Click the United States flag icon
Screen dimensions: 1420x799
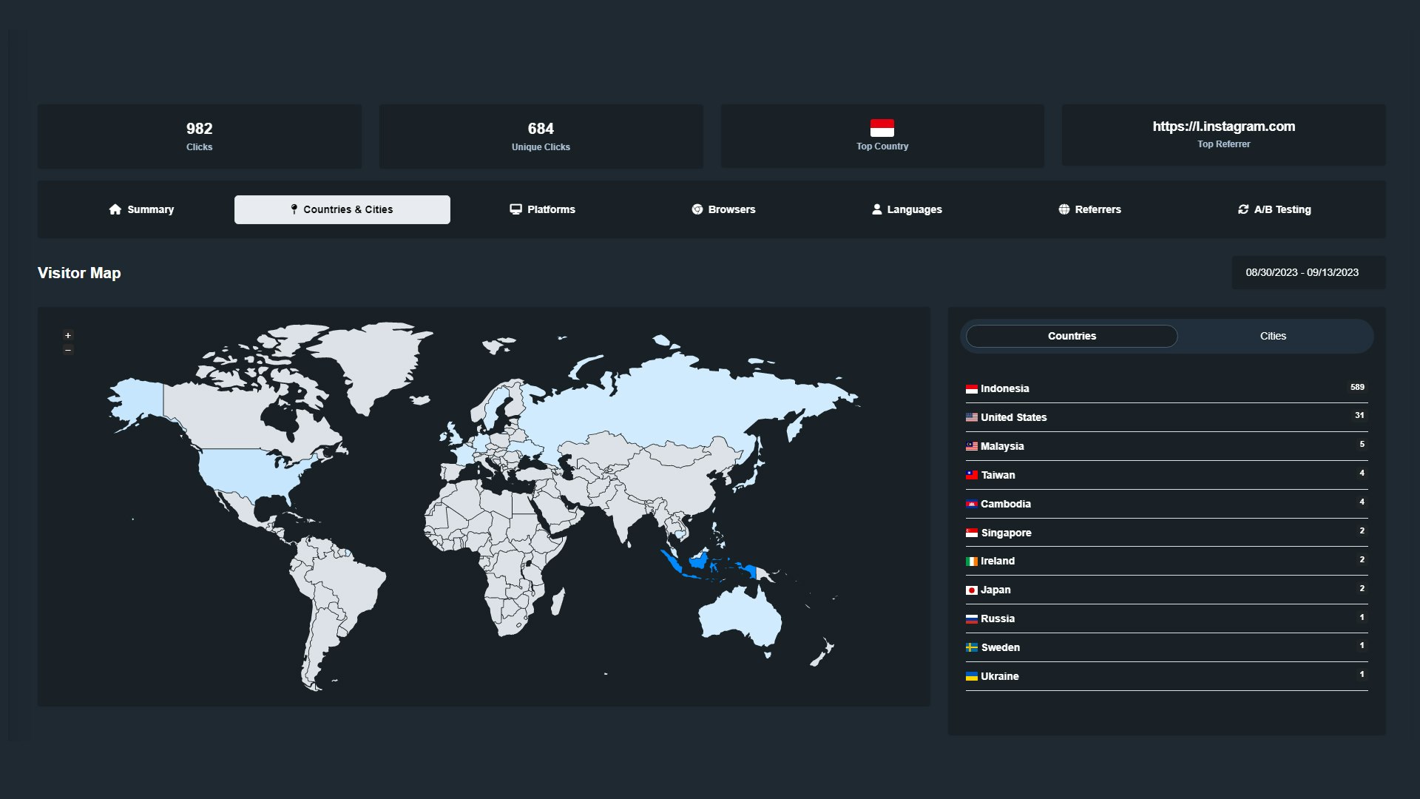972,418
